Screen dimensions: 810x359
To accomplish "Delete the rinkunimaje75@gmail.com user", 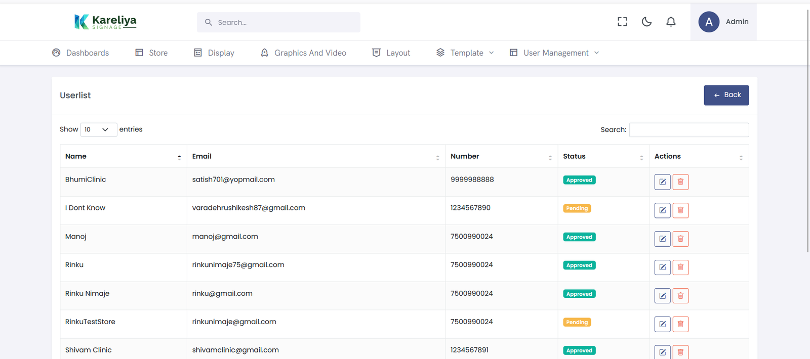I will (x=681, y=267).
